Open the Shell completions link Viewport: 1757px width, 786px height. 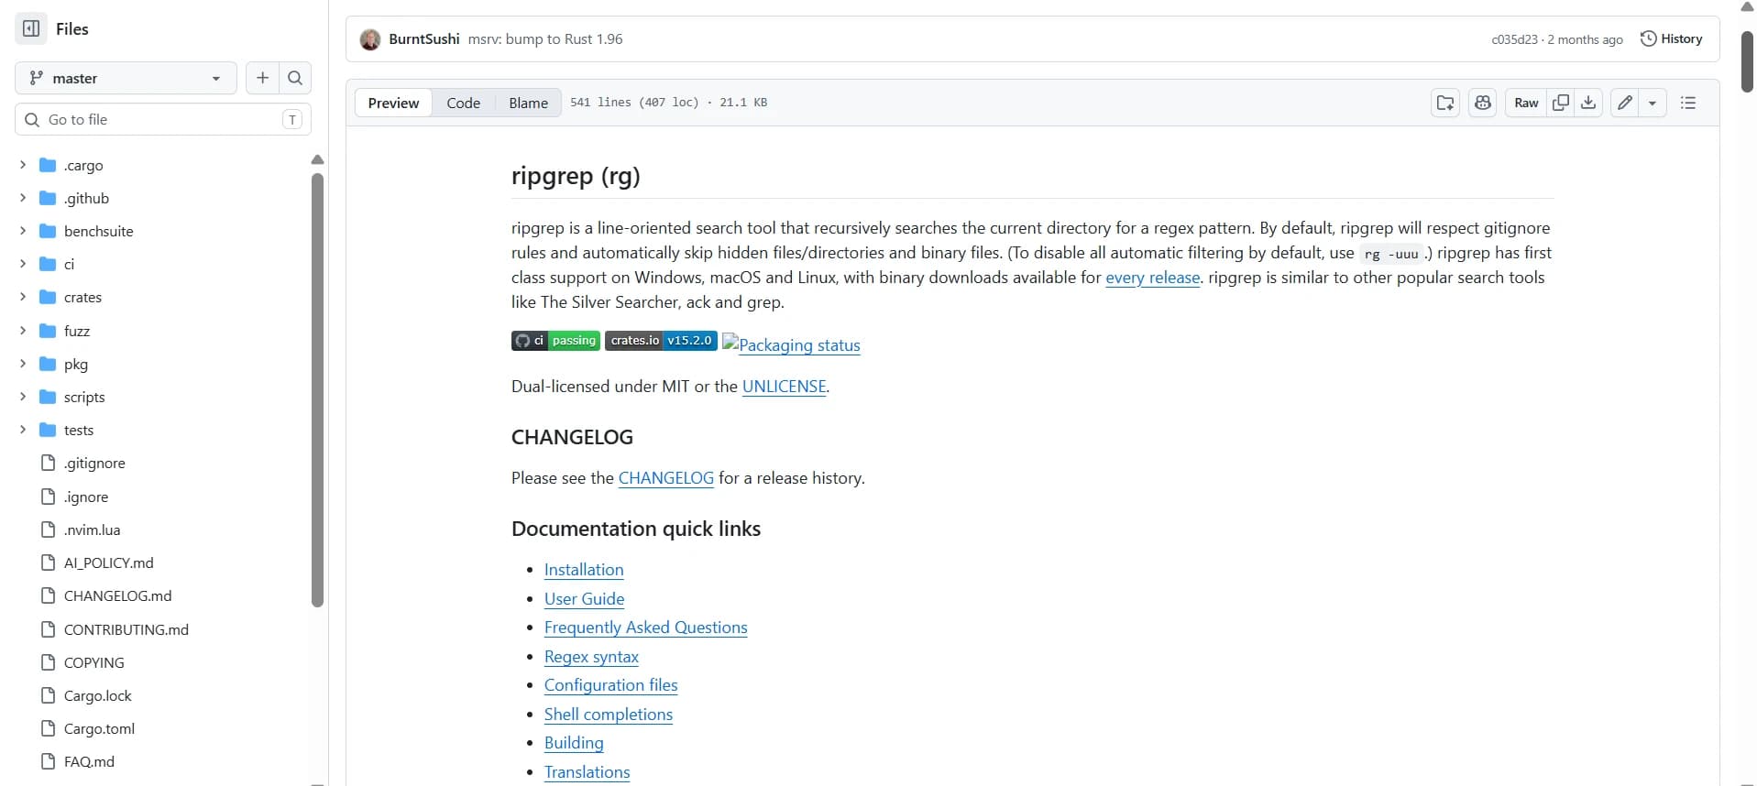(x=608, y=715)
